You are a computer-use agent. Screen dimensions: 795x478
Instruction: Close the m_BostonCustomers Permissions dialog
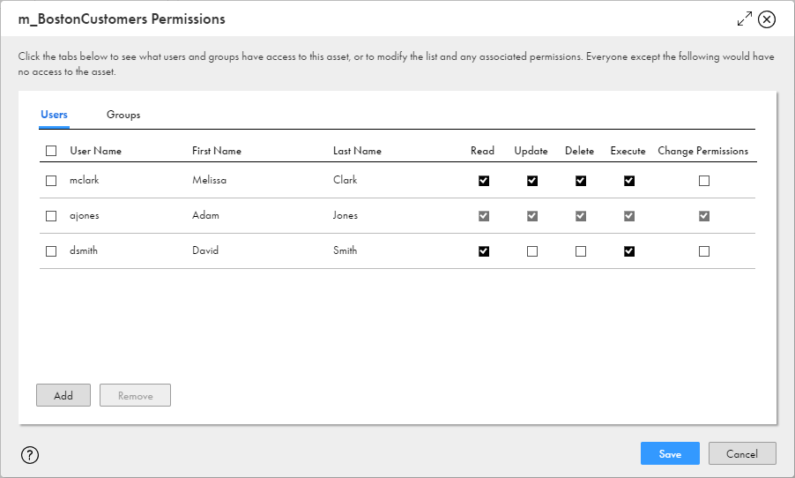pyautogui.click(x=767, y=19)
